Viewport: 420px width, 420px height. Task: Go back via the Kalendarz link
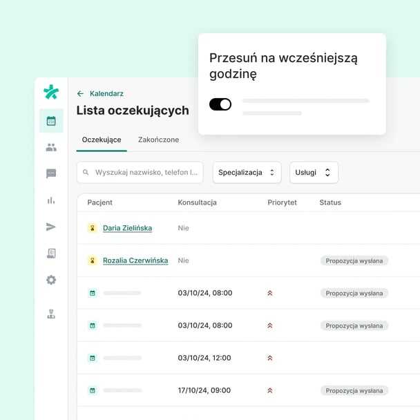[x=106, y=93]
